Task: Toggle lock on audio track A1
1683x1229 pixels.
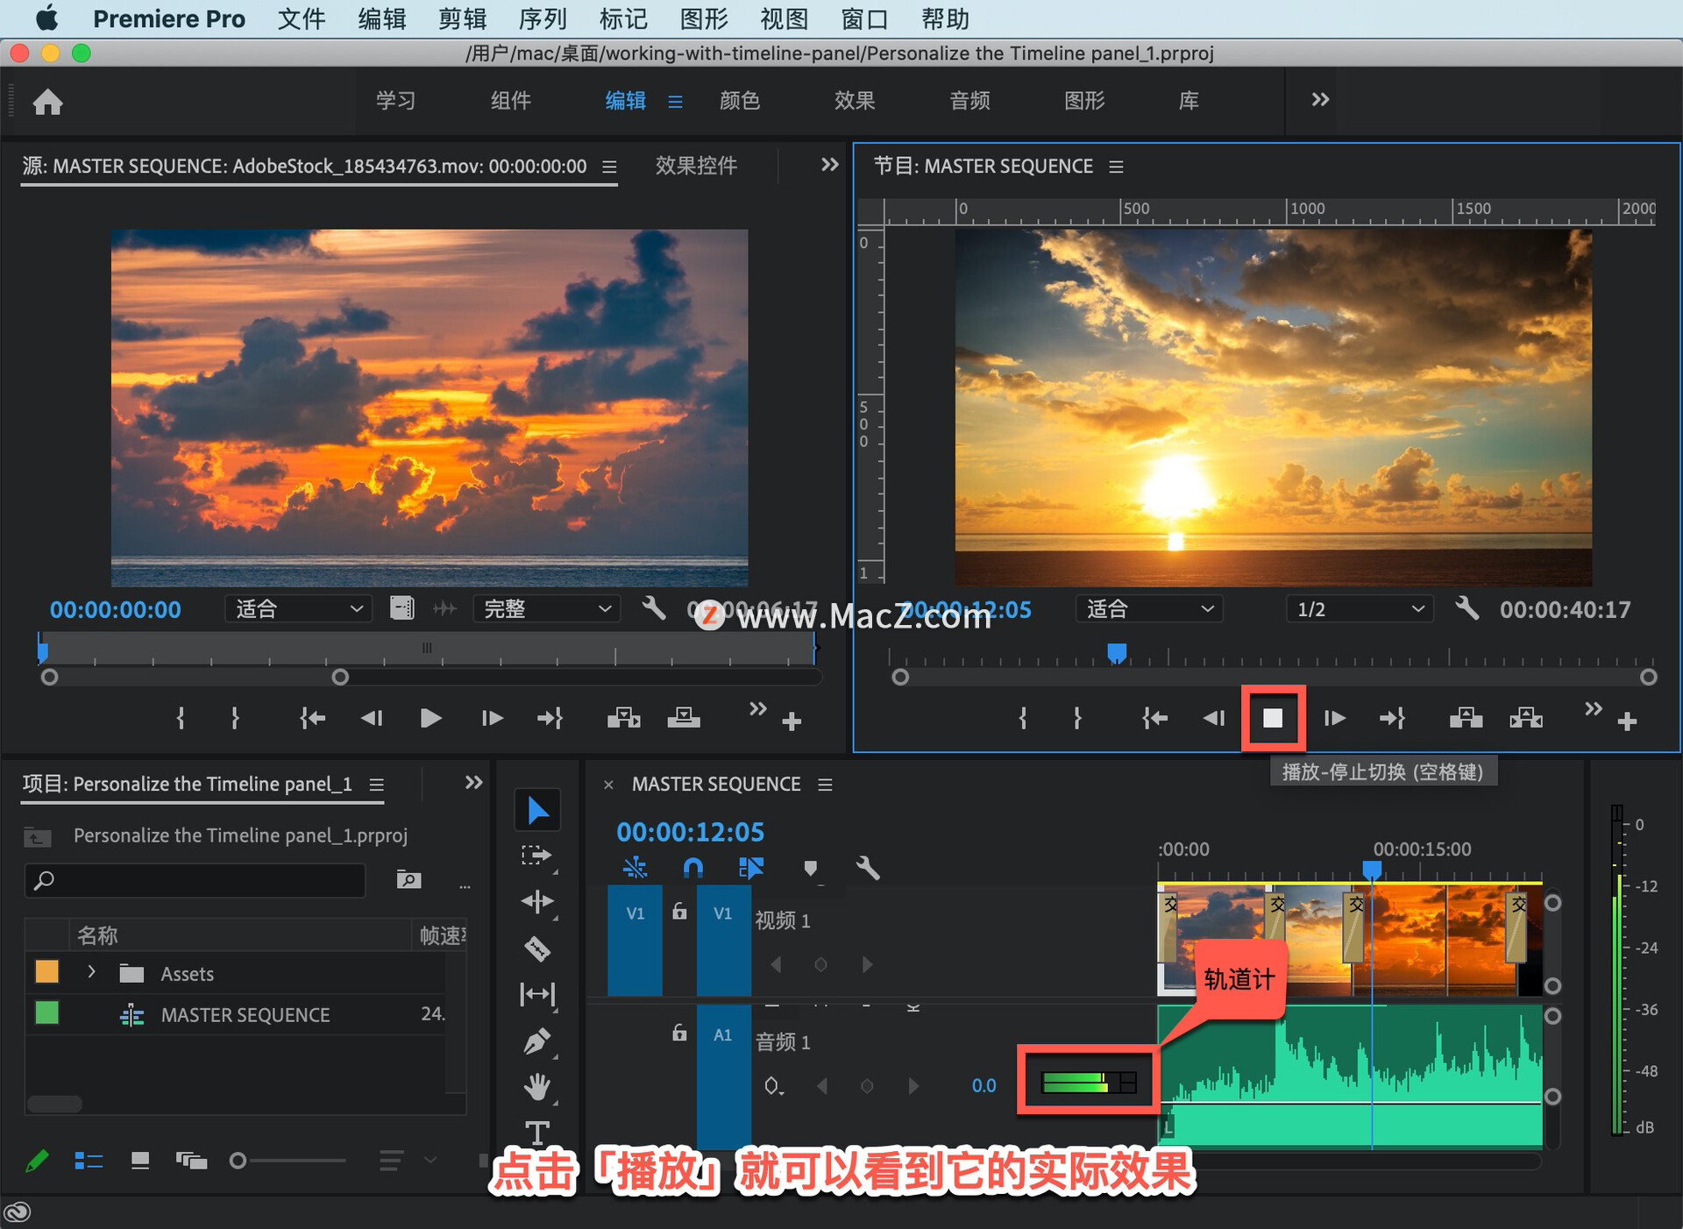Action: click(x=679, y=1033)
